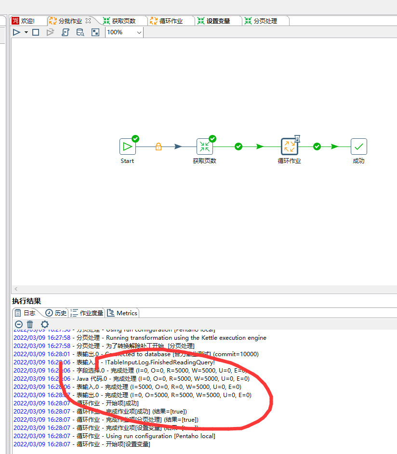Select the 成功 entry on canvas
Image resolution: width=397 pixels, height=454 pixels.
(358, 147)
